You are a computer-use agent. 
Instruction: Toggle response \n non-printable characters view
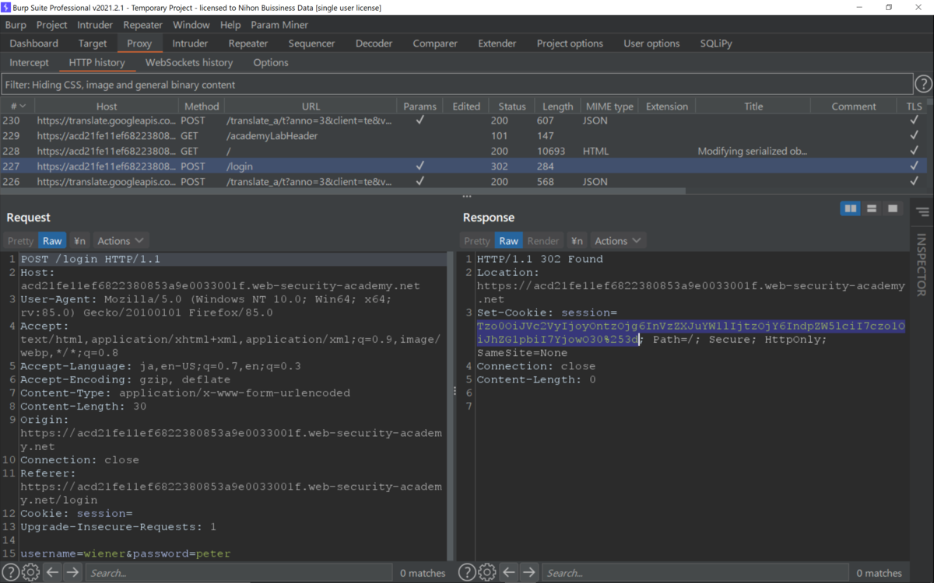point(576,241)
